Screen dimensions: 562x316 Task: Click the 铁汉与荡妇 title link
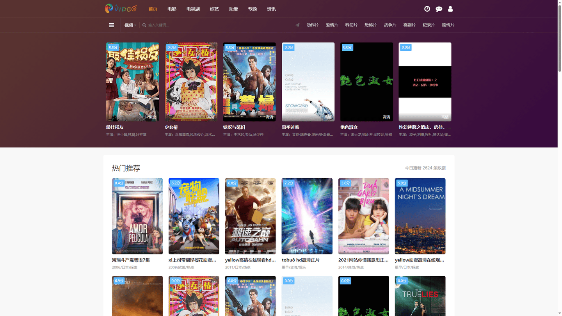tap(234, 127)
